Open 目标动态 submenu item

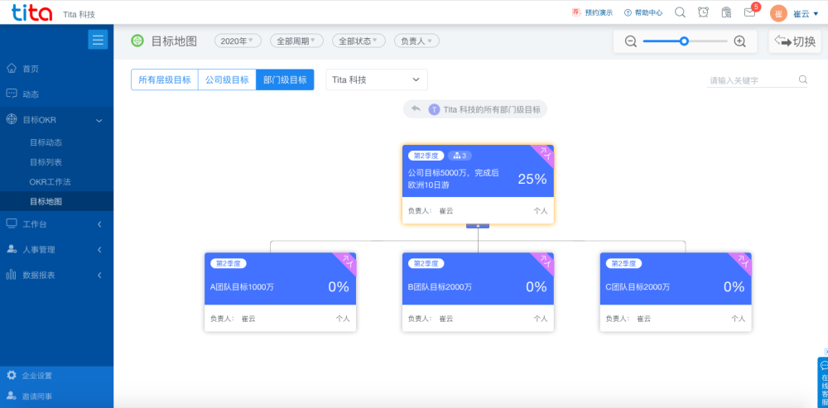click(56, 142)
